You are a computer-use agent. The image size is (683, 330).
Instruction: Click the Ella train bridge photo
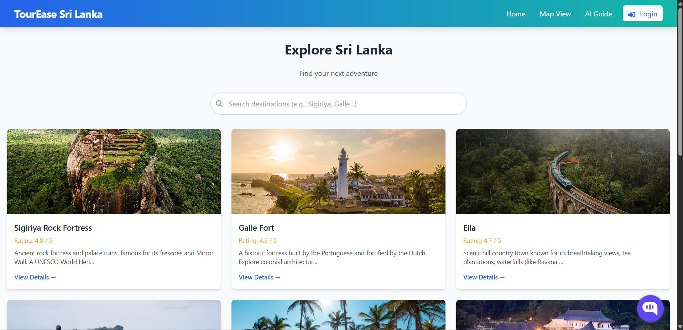point(562,171)
